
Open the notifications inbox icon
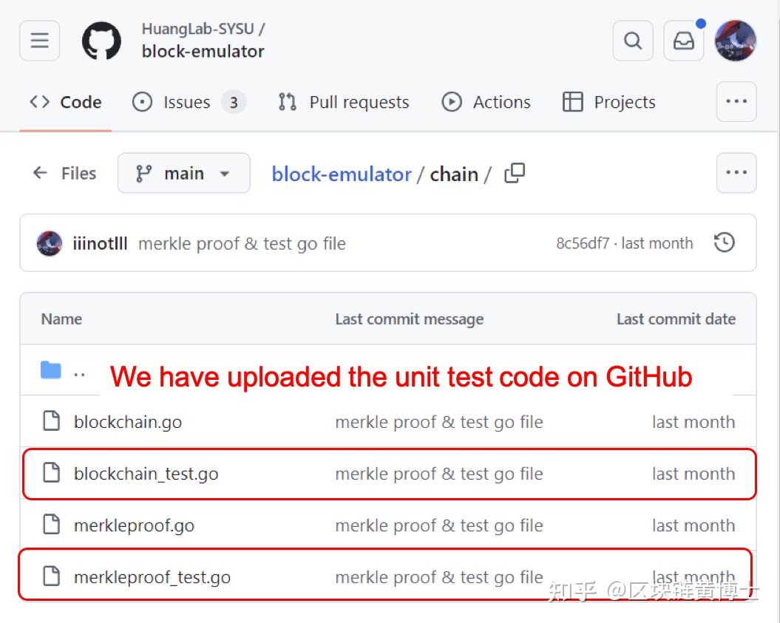click(684, 41)
